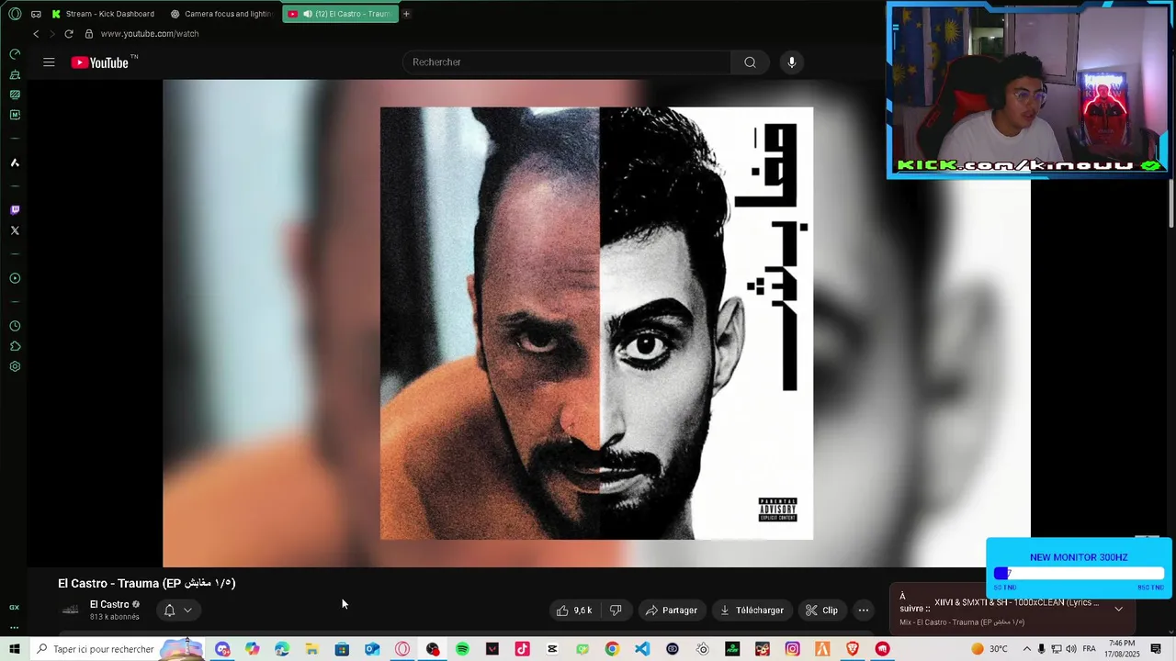Open El Castro channel name link
1176x661 pixels.
(109, 604)
